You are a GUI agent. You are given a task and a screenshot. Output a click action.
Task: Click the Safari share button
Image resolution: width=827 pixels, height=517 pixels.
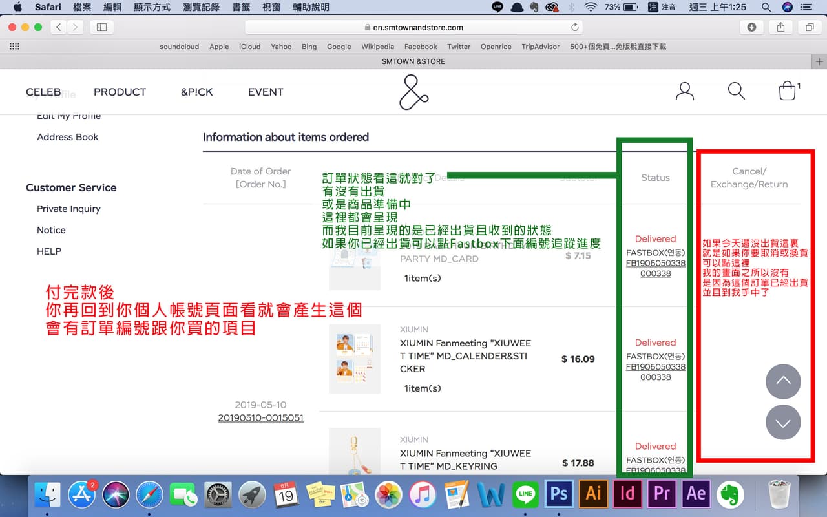(x=780, y=27)
